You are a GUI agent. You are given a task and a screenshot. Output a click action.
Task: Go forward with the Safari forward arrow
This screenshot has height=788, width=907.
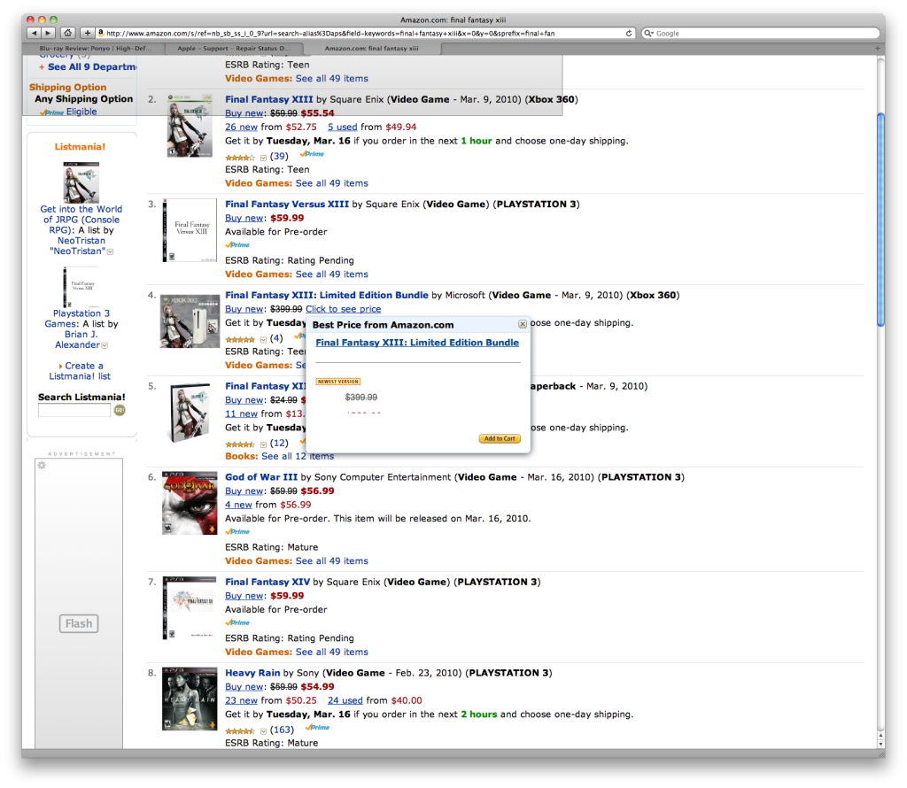click(49, 33)
